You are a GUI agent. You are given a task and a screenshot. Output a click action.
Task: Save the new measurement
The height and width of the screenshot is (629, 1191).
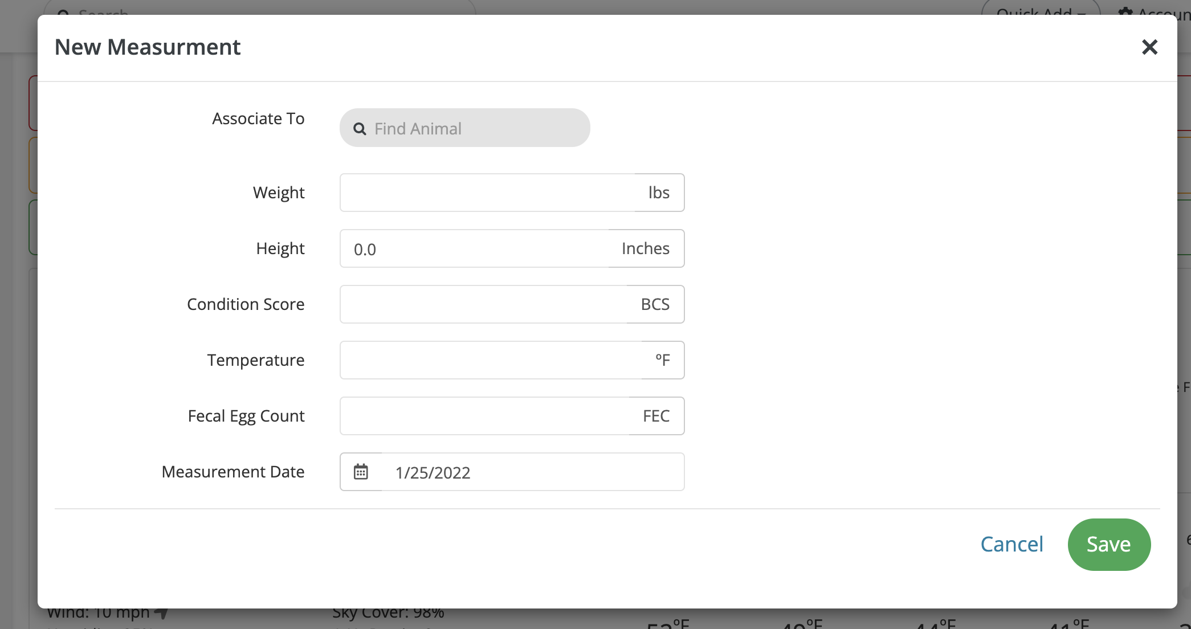click(1108, 545)
